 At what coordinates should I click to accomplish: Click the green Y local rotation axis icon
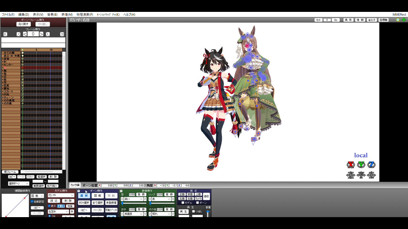point(361,165)
